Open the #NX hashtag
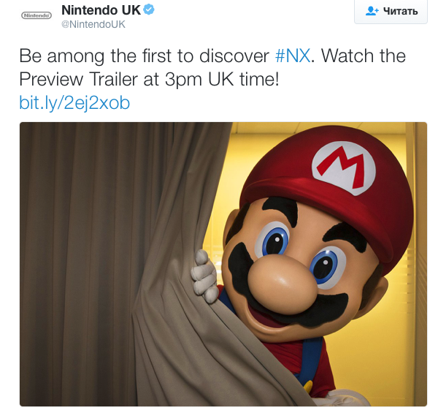This screenshot has height=413, width=438. click(293, 56)
